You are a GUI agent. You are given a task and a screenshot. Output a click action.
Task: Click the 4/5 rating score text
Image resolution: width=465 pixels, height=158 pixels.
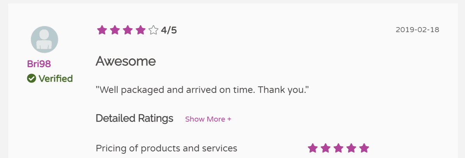169,30
